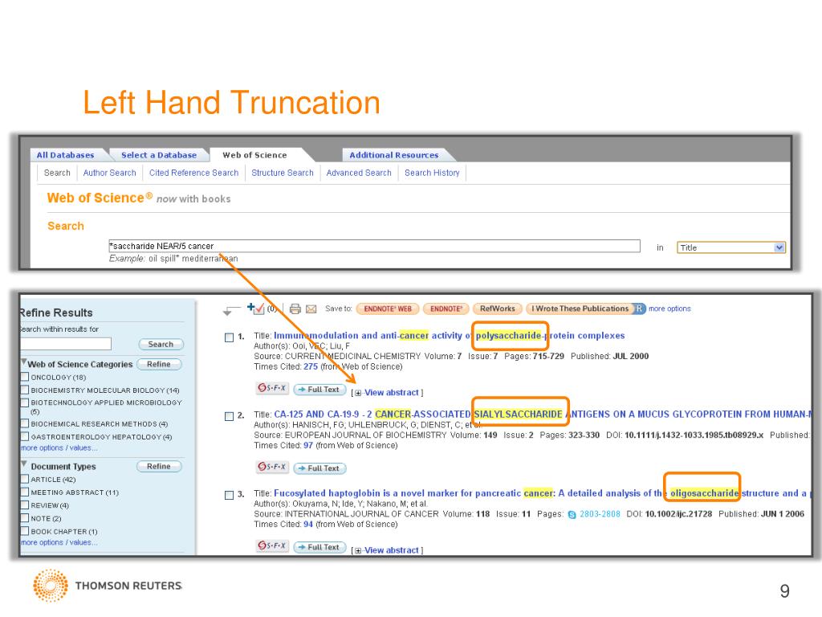Screen dimensions: 822x617
Task: Open the Web of Science tab
Action: (x=254, y=155)
